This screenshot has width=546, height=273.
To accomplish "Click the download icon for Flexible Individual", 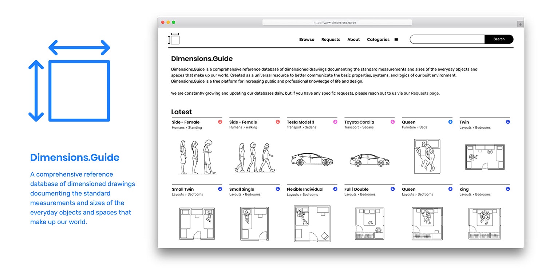I will click(x=335, y=189).
